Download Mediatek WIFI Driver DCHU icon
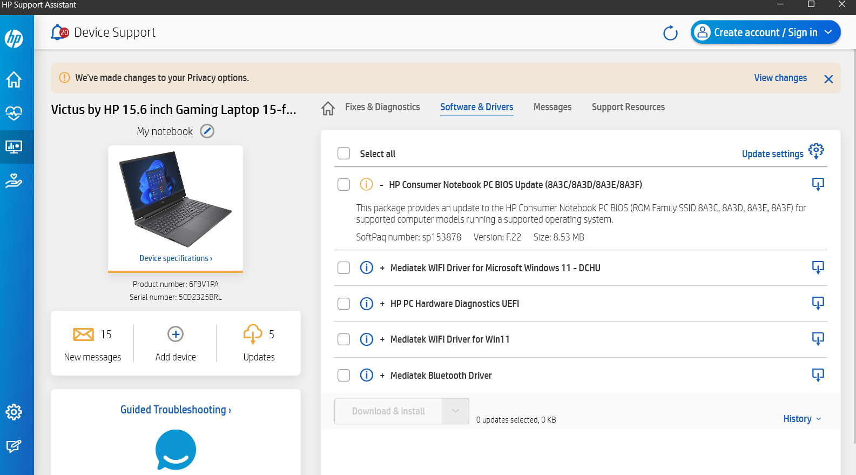856x475 pixels. pyautogui.click(x=818, y=267)
